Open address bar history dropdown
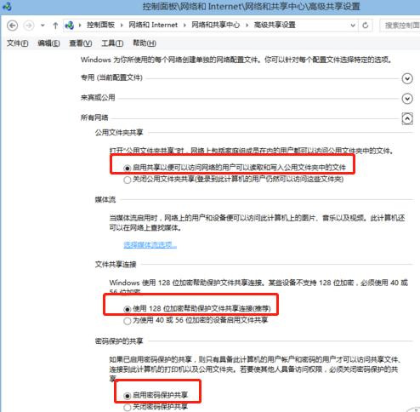Image resolution: width=420 pixels, height=412 pixels. 353,26
